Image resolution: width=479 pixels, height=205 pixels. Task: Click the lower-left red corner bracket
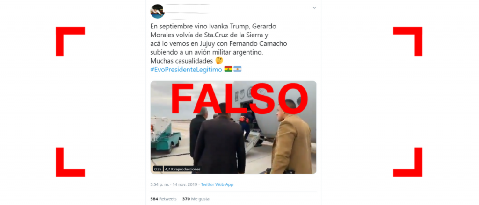tap(70, 162)
